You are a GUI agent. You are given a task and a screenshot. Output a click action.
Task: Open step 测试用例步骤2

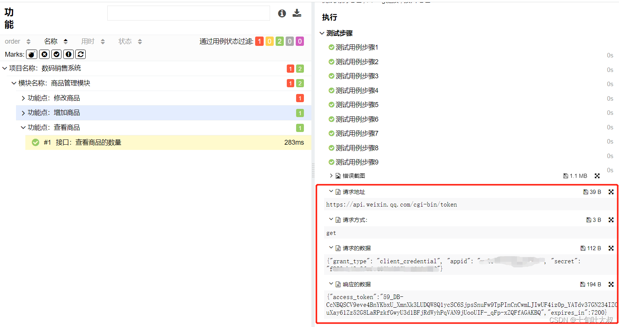pos(357,62)
